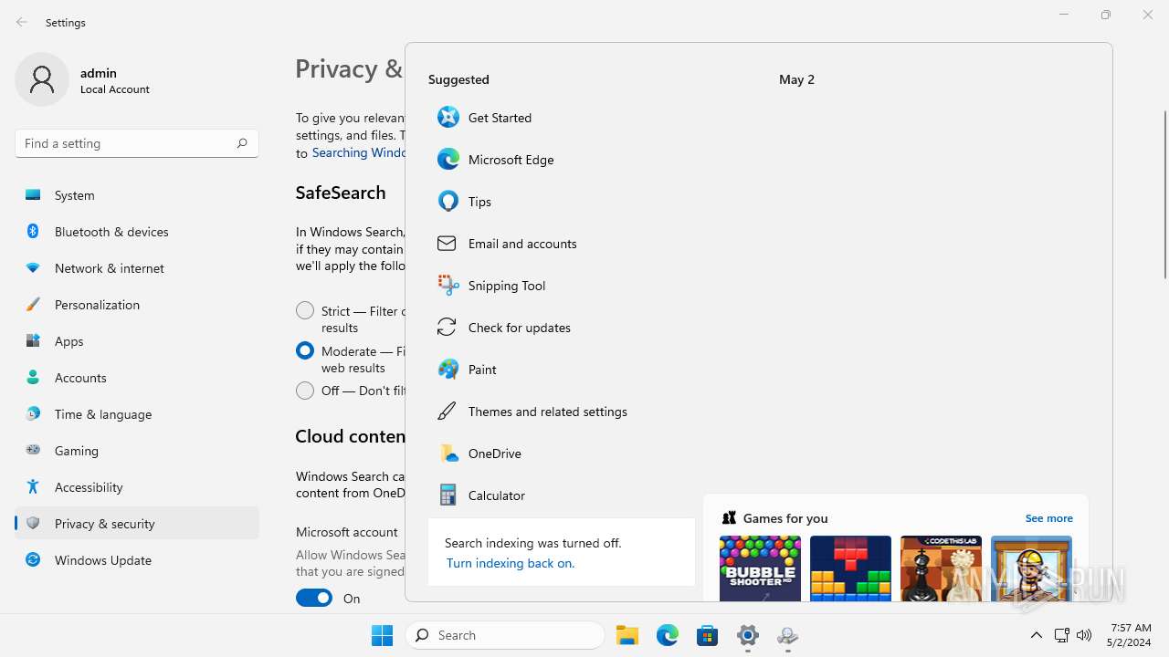Launch Microsoft Edge from suggested apps
The height and width of the screenshot is (657, 1169).
tap(561, 160)
